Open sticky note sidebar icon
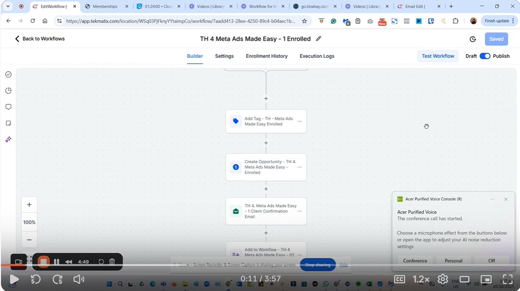The width and height of the screenshot is (520, 291). tap(9, 123)
